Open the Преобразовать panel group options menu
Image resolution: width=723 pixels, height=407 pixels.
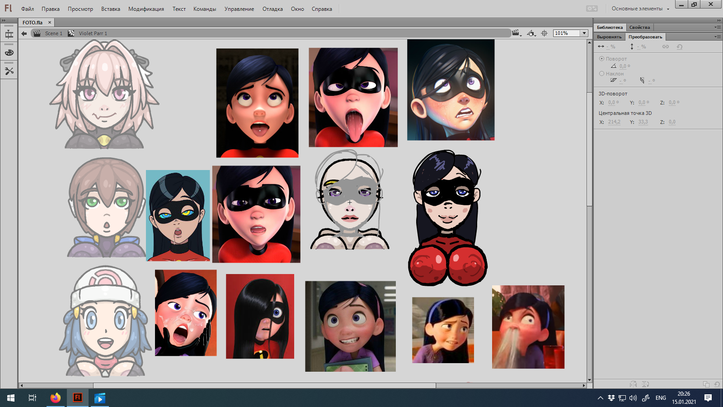pyautogui.click(x=718, y=37)
